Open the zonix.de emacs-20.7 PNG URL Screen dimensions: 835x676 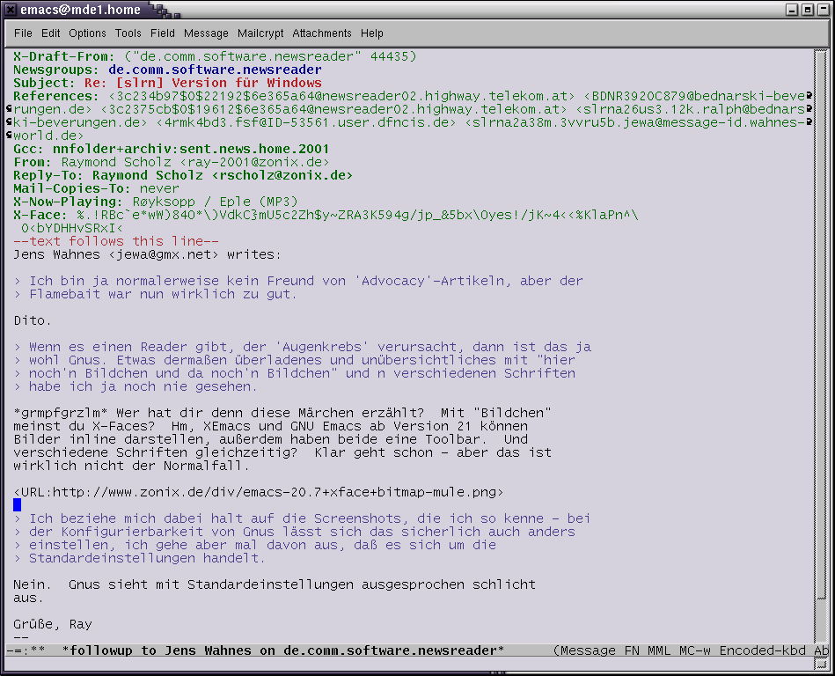point(259,492)
